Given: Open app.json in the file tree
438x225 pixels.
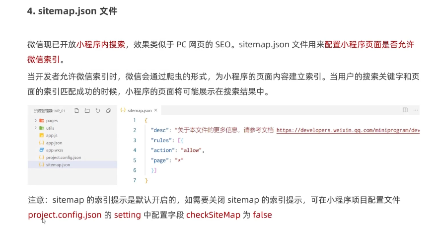Looking at the screenshot, I should 53,143.
